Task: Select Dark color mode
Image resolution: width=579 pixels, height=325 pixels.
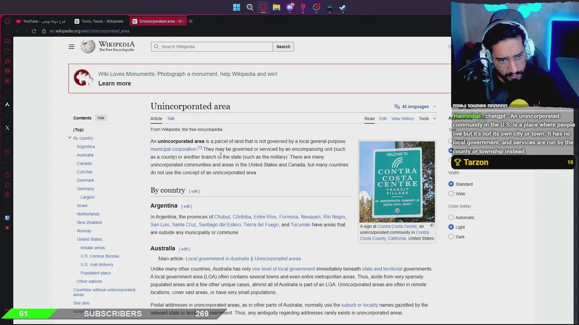Action: pyautogui.click(x=451, y=237)
